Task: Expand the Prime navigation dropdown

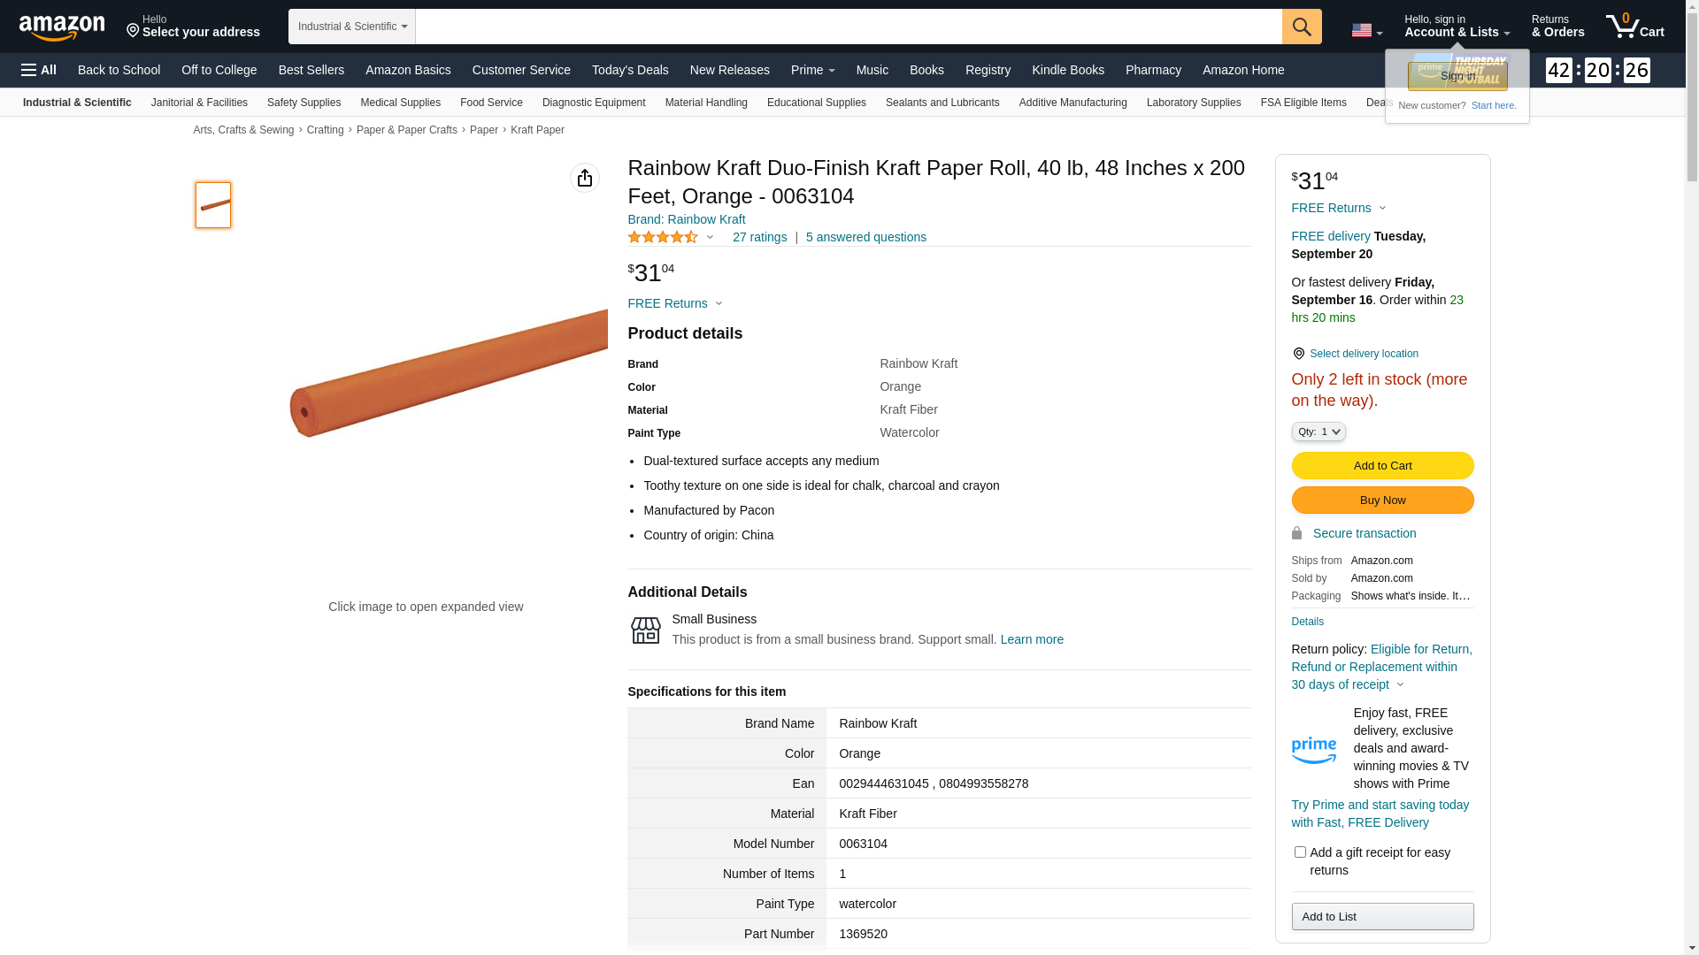Action: [812, 70]
